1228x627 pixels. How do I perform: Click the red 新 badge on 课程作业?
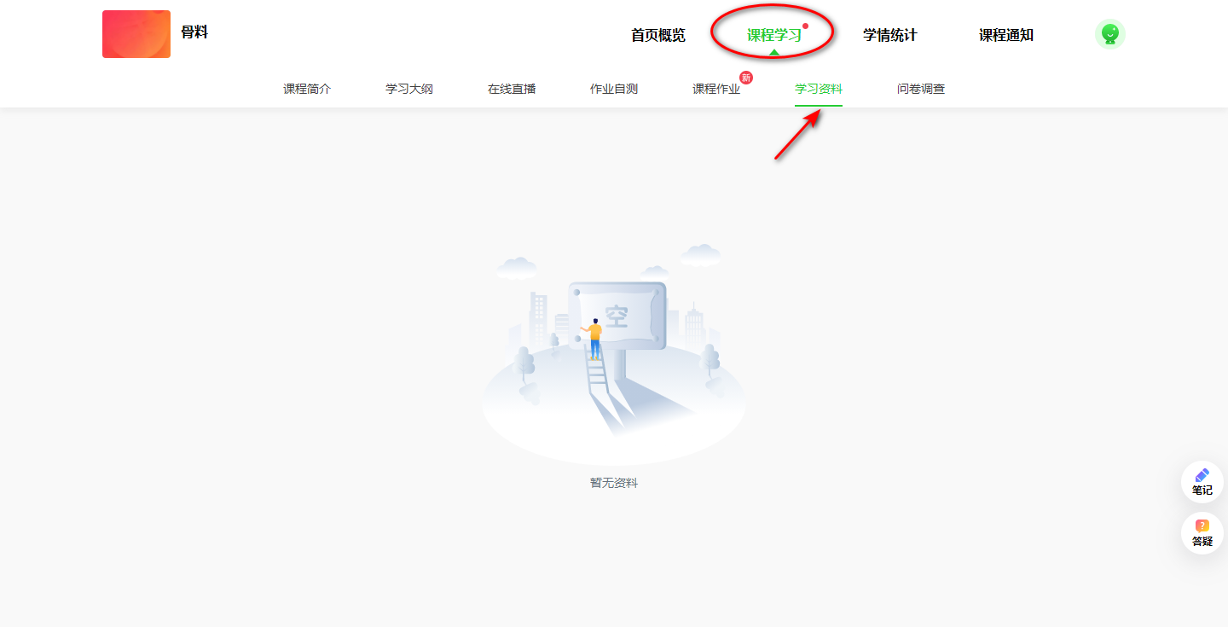746,78
